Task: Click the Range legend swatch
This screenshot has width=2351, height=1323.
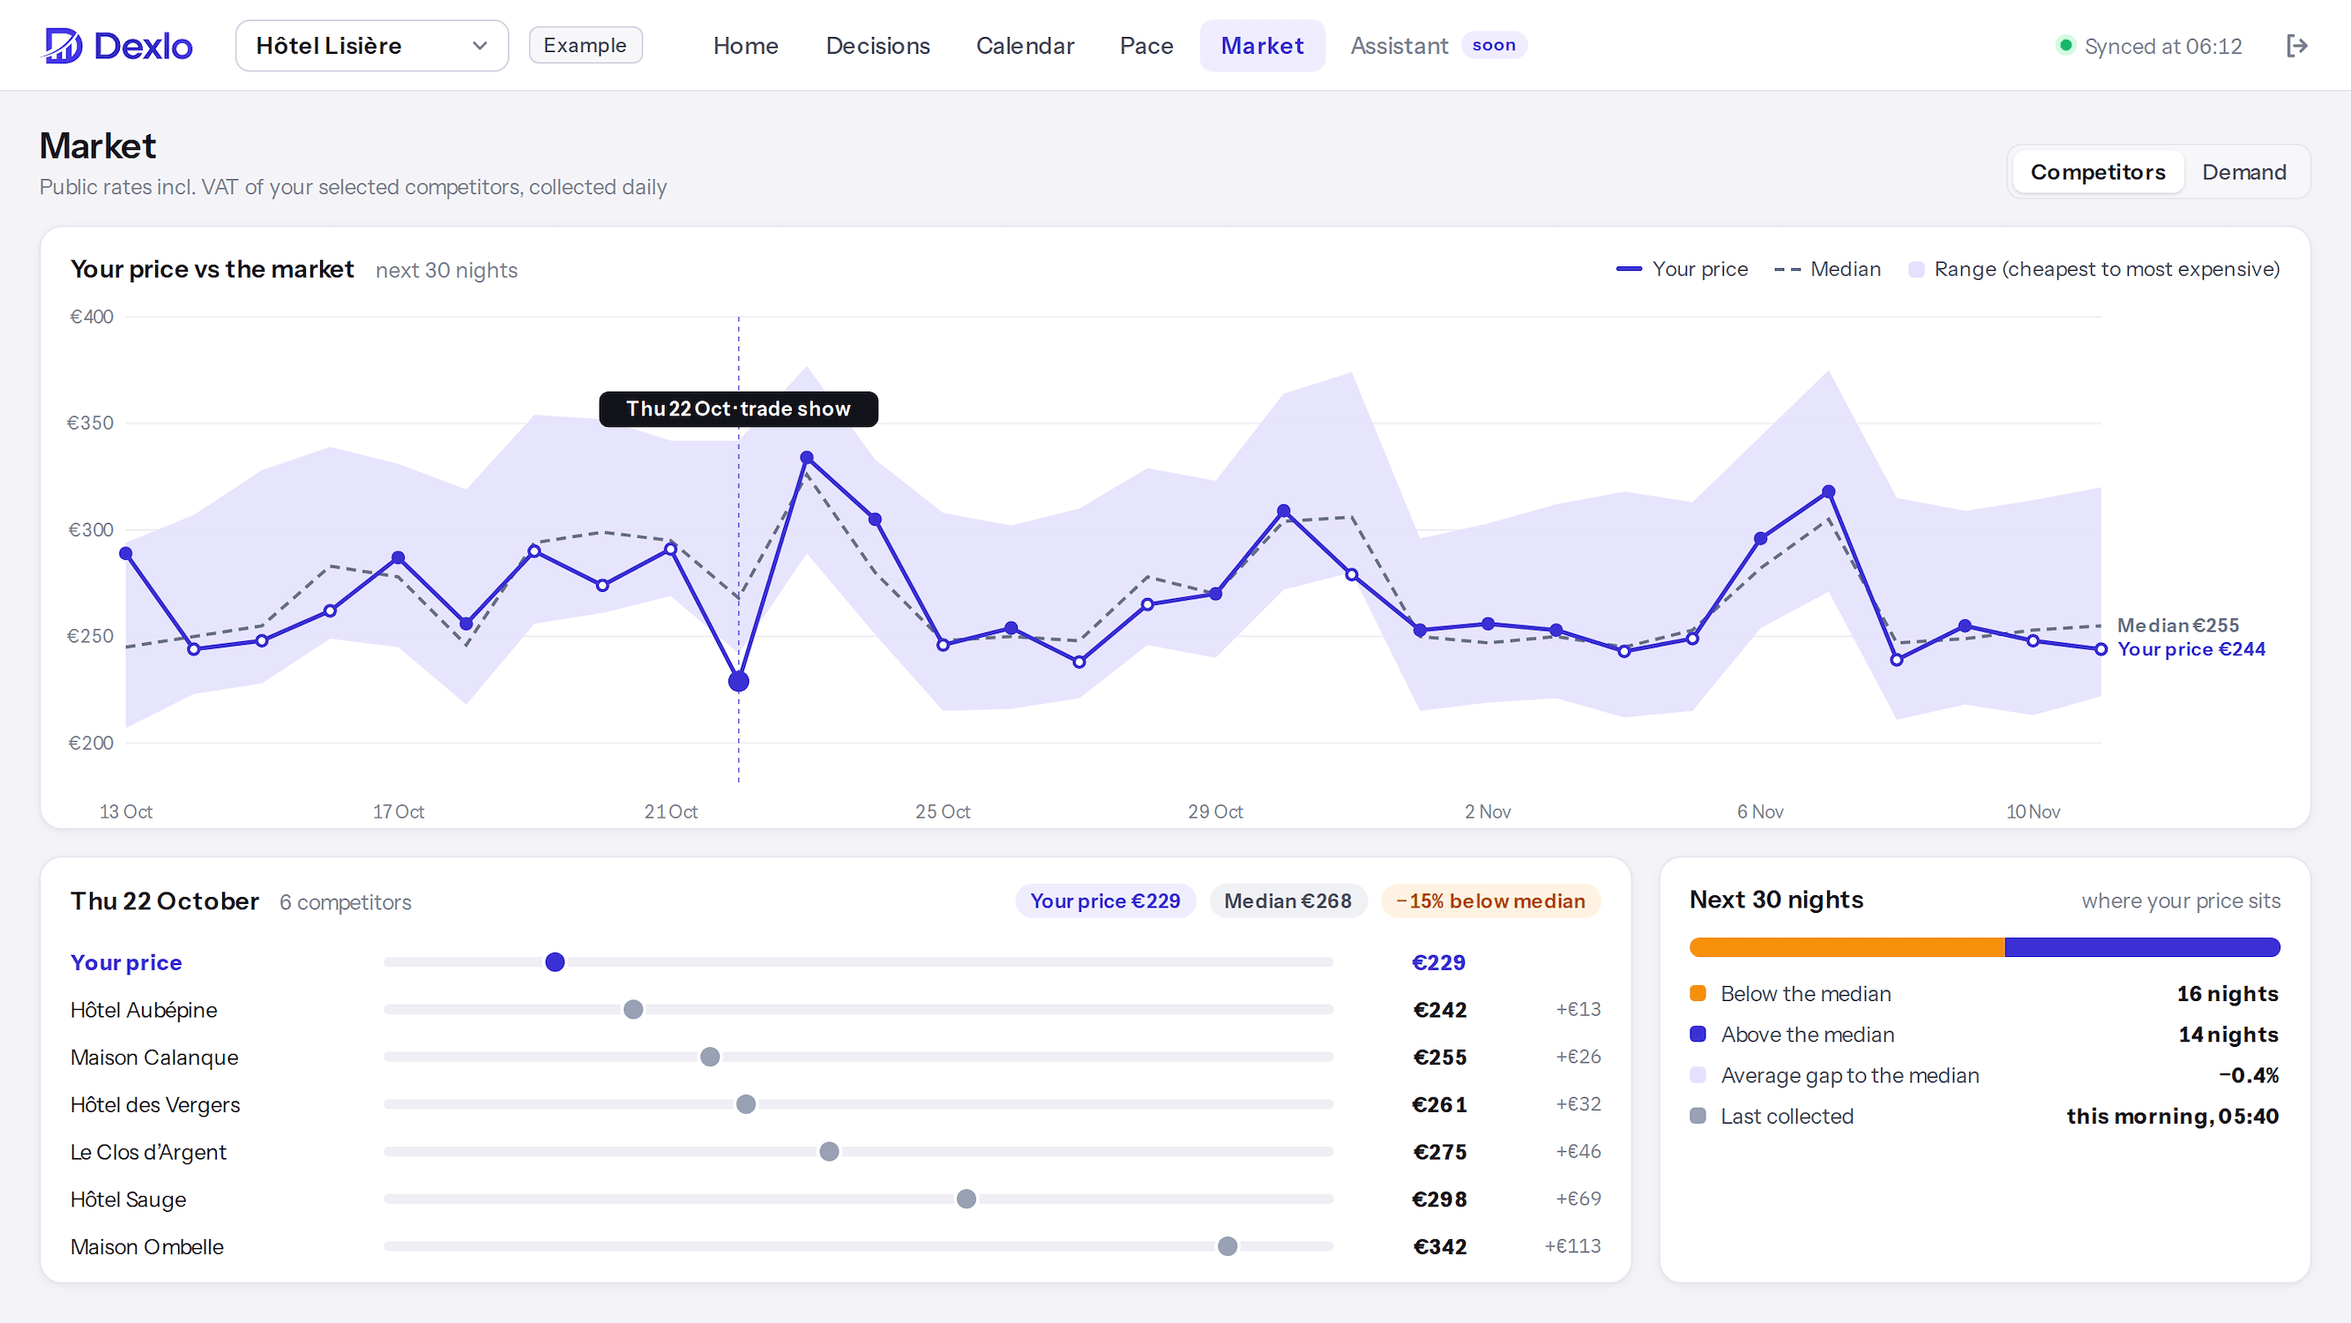Action: (x=1916, y=269)
